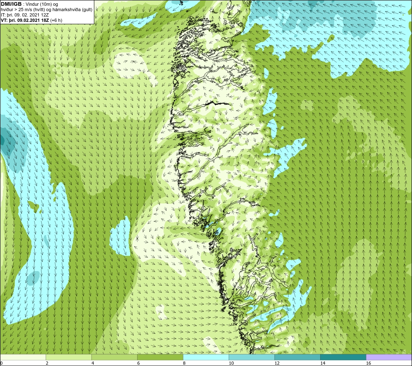
Task: Click the legend label '8'
Action: click(x=184, y=364)
